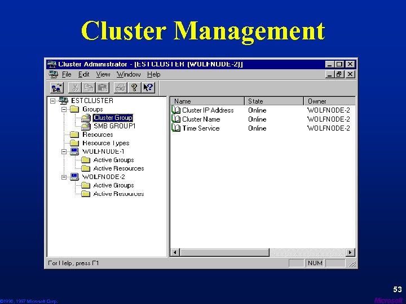Click the Cluster Administrator title bar icon
Viewport: 406px width, 304px height.
(52, 64)
